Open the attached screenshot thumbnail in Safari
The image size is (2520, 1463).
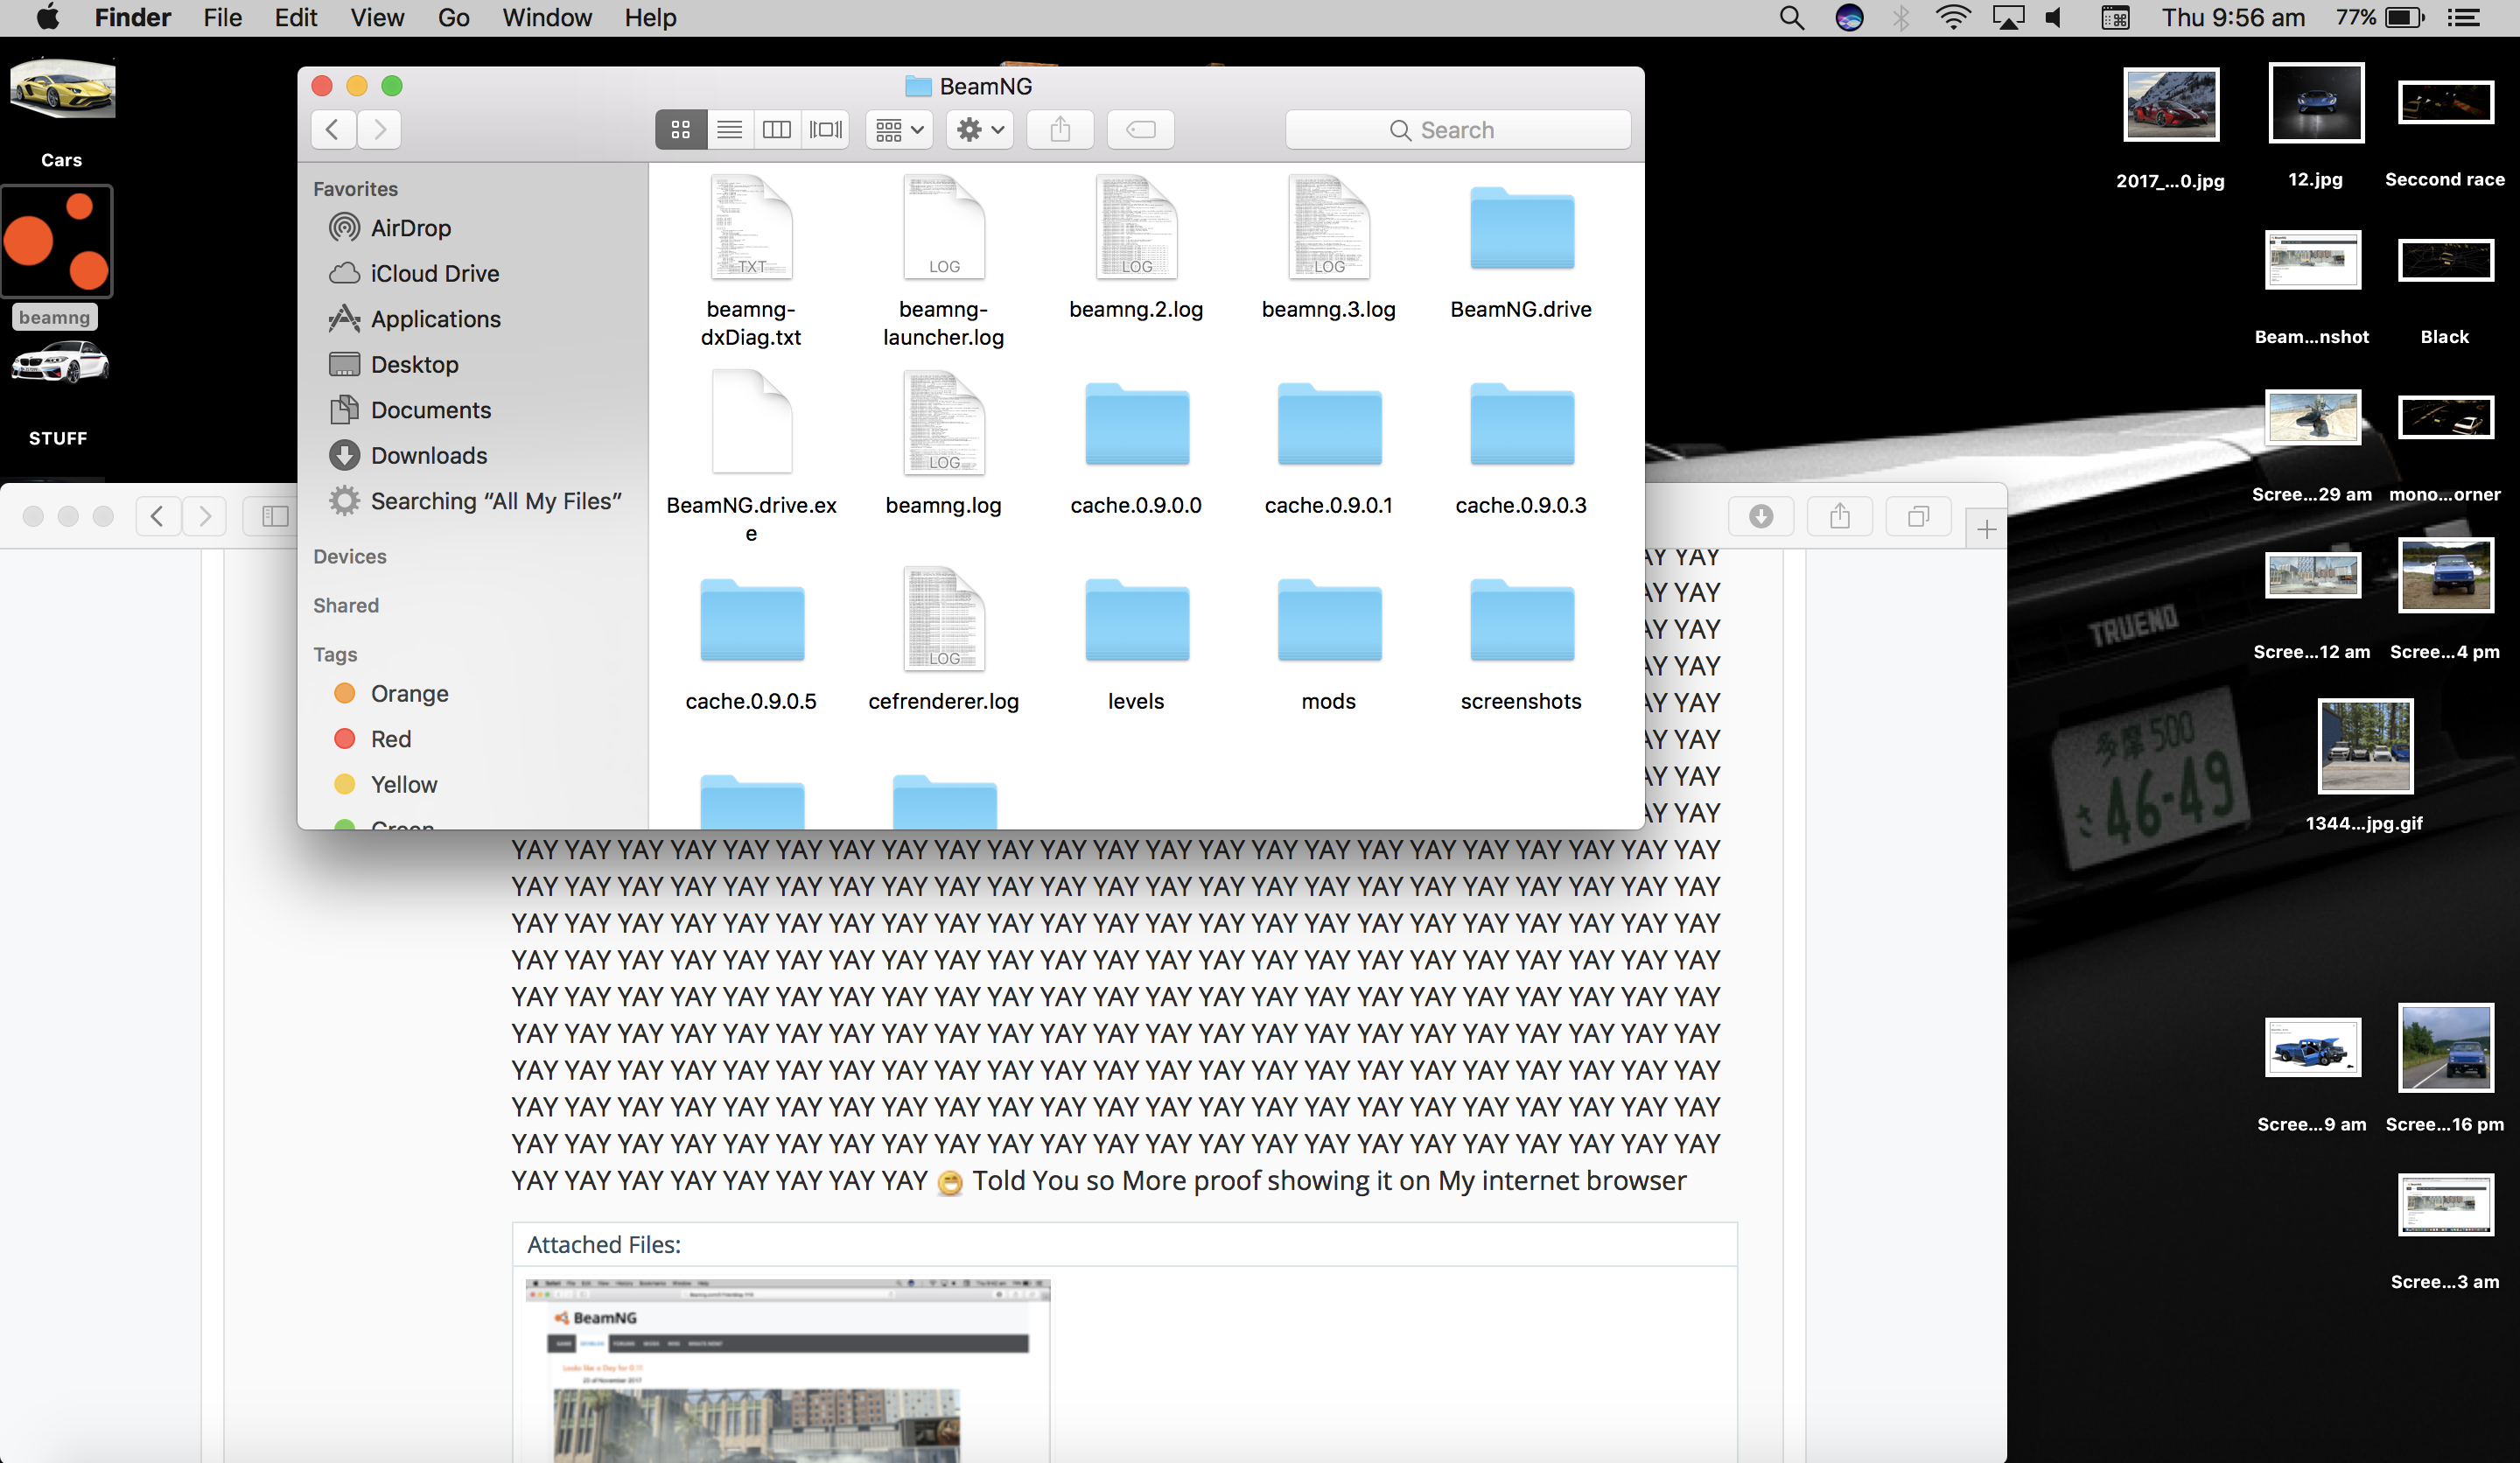[x=788, y=1370]
